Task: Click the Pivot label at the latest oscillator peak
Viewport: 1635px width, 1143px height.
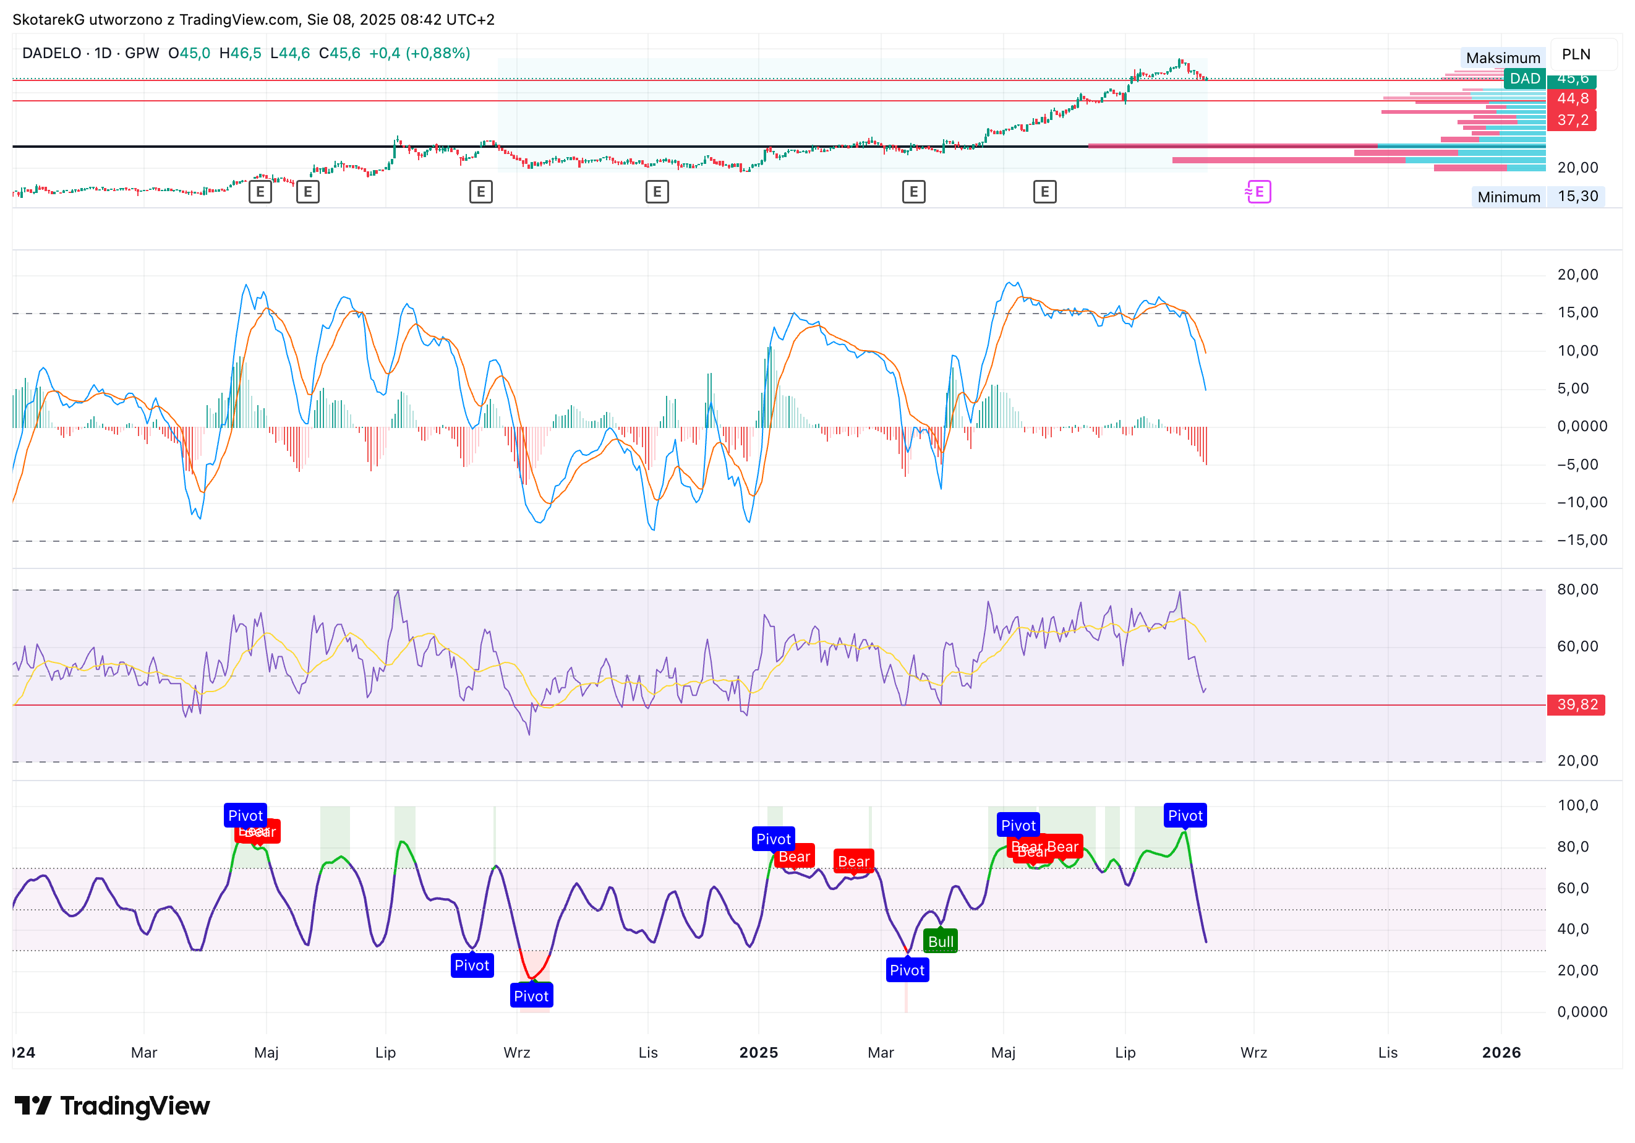Action: [x=1185, y=815]
